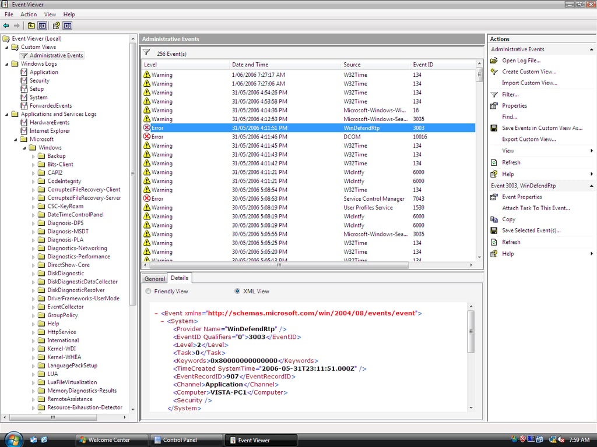Toggle the Show/Hide Action Pane toolbar icon
This screenshot has height=447, width=597.
(68, 26)
